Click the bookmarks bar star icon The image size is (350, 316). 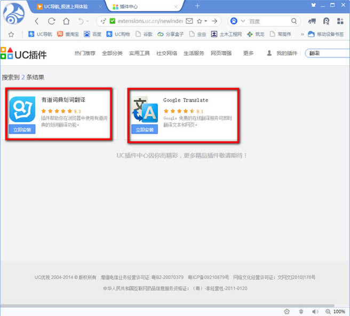coord(11,34)
